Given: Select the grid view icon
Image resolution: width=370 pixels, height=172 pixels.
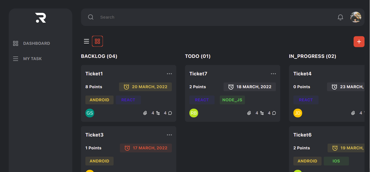Looking at the screenshot, I should [x=97, y=41].
